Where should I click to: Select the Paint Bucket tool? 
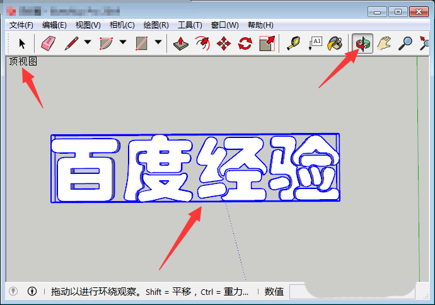(x=335, y=43)
